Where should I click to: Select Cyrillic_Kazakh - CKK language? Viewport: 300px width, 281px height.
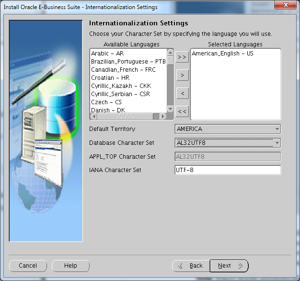coord(128,86)
